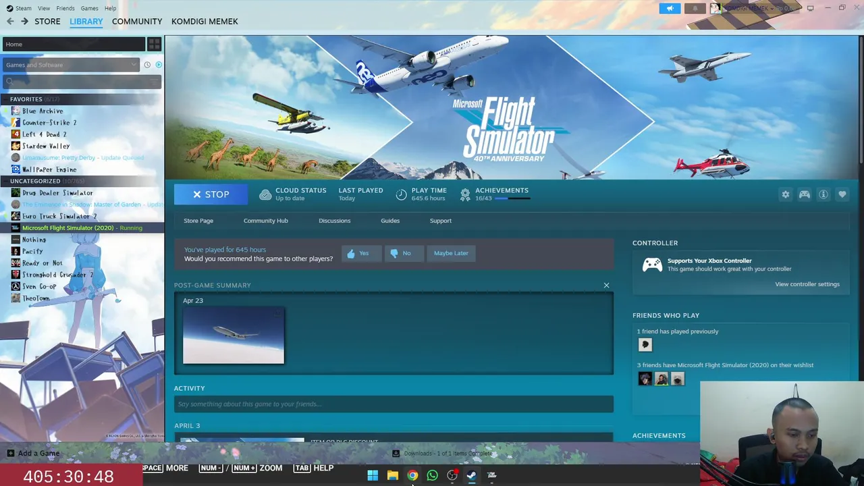Open the Help menu
The image size is (864, 486).
110,8
